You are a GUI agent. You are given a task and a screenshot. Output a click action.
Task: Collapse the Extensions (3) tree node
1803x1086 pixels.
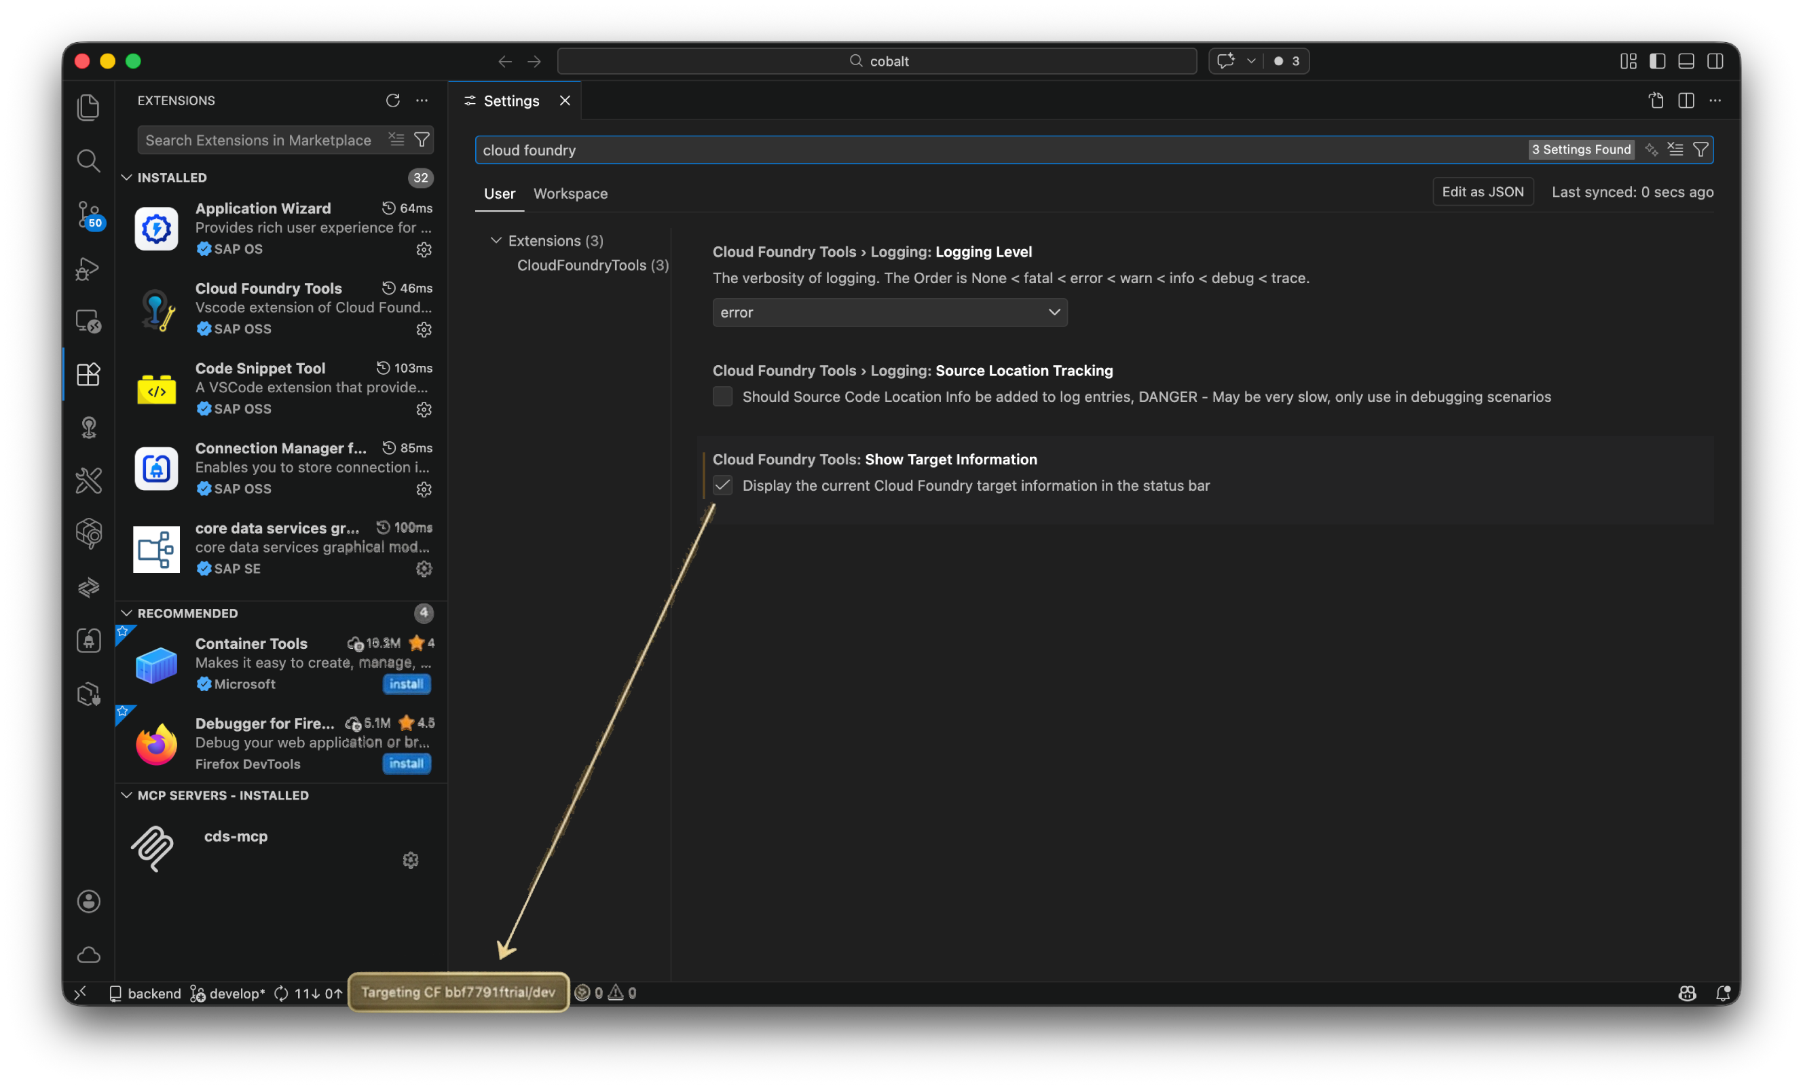(x=496, y=240)
